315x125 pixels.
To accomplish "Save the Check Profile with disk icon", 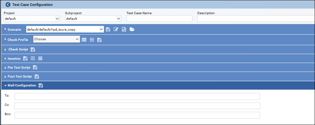I will (99, 40).
